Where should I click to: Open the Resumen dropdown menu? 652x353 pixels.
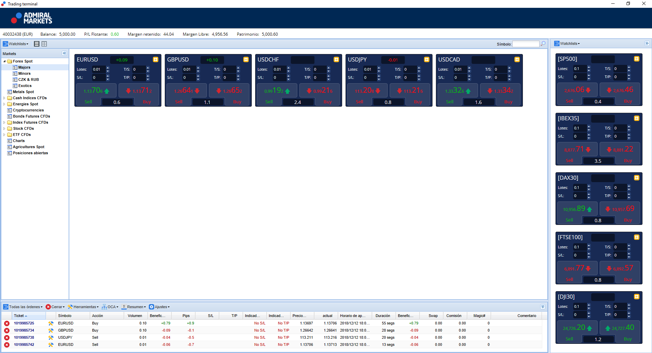134,307
